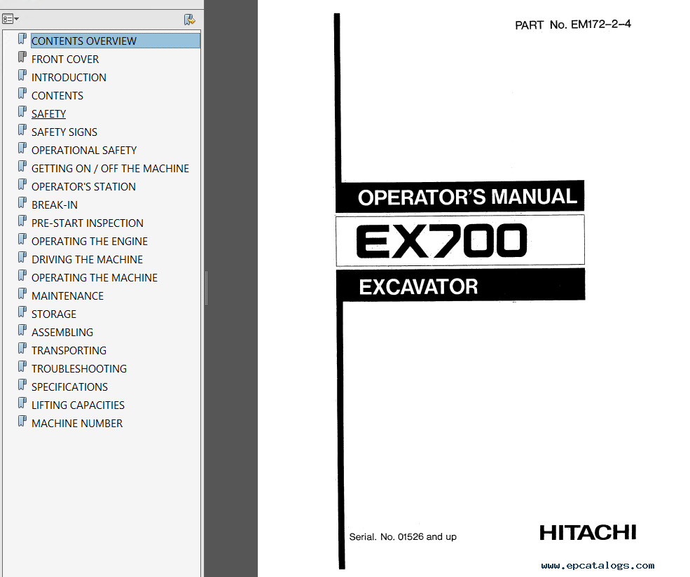Click the Serial. No. 01526 and up text
This screenshot has width=690, height=577.
pyautogui.click(x=403, y=536)
